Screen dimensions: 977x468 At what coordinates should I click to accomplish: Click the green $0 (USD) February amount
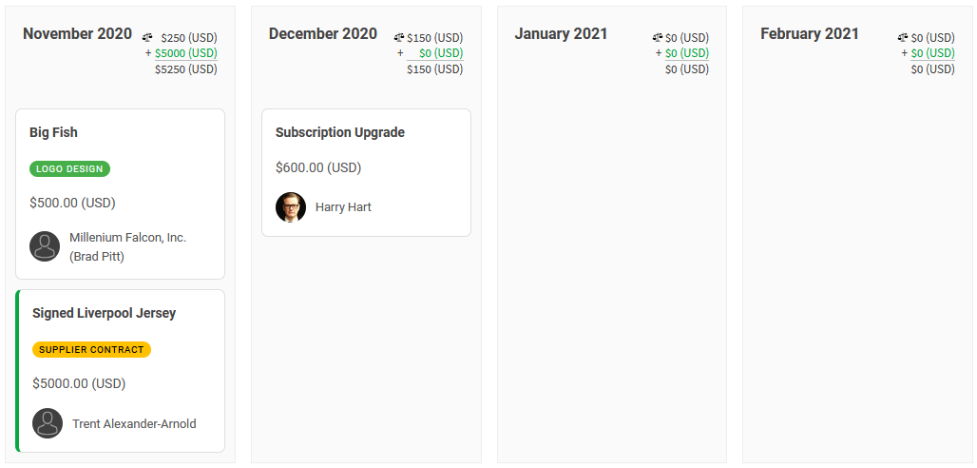coord(932,53)
